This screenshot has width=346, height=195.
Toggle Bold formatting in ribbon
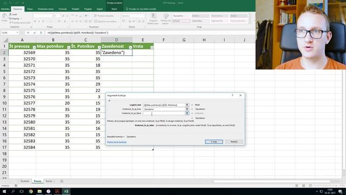point(35,21)
